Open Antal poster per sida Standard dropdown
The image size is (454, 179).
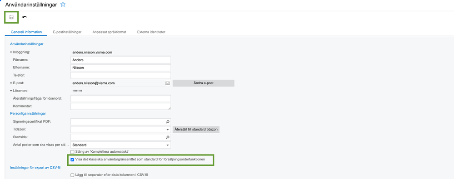click(121, 145)
